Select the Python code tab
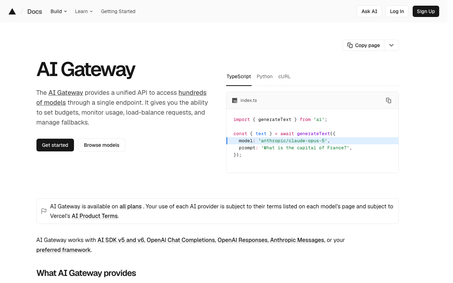453x283 pixels. [265, 76]
